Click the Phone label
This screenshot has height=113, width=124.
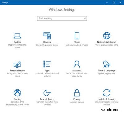(x=77, y=42)
